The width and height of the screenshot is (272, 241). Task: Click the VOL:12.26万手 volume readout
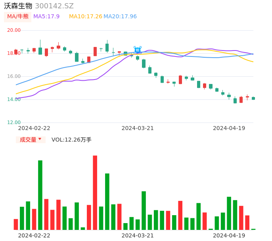coord(71,140)
